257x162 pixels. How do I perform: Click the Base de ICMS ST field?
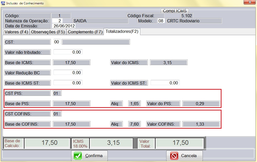(68, 83)
